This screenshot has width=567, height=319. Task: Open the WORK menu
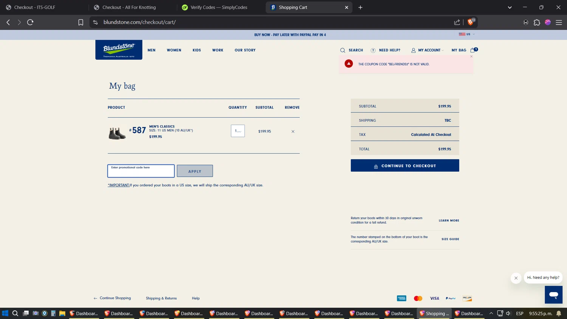pyautogui.click(x=218, y=50)
